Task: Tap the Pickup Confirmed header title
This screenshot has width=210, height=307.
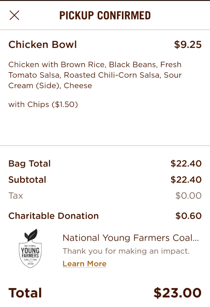Action: [105, 16]
